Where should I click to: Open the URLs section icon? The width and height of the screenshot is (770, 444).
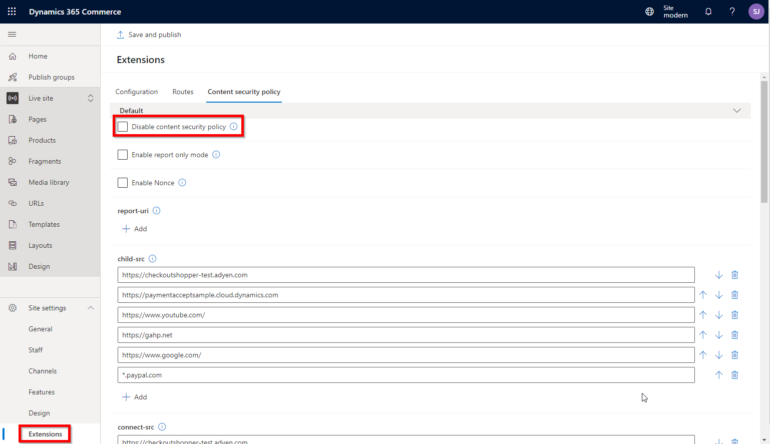[13, 203]
